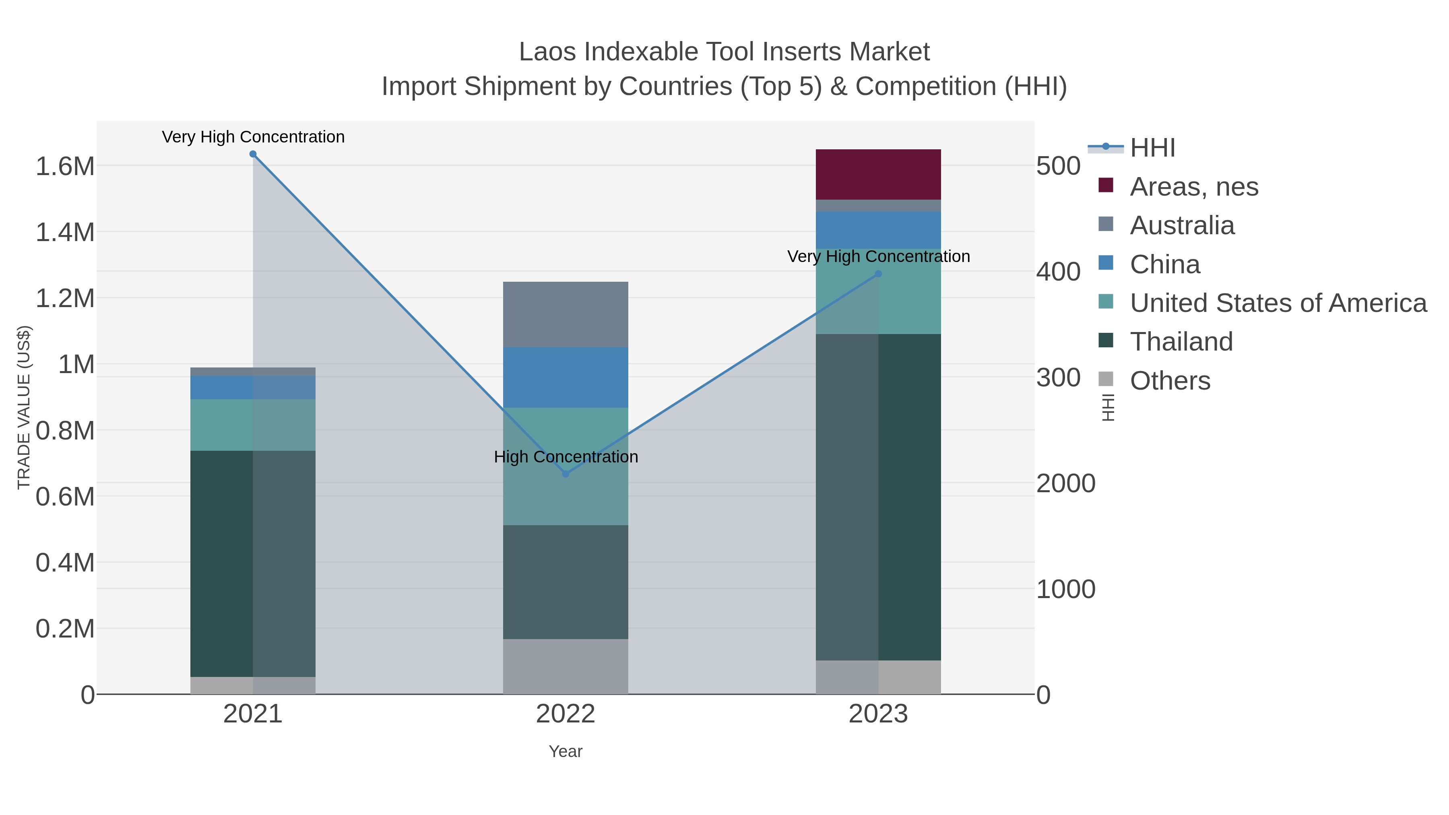The width and height of the screenshot is (1449, 815).
Task: Click the 'High Concentration' annotation at 2022
Action: click(x=566, y=457)
